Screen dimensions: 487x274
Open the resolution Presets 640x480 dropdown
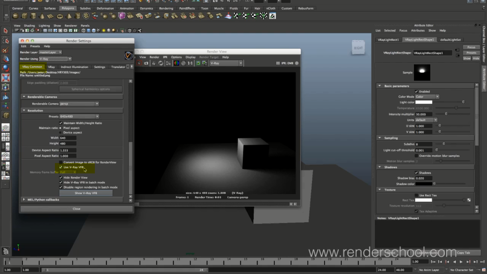[79, 116]
